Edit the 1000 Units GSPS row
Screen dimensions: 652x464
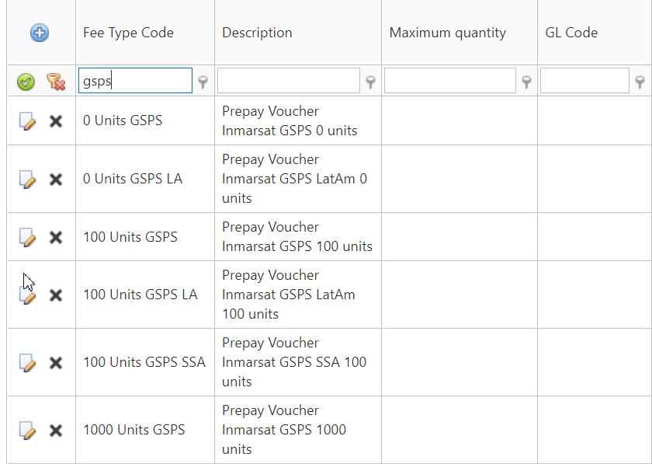pos(27,430)
